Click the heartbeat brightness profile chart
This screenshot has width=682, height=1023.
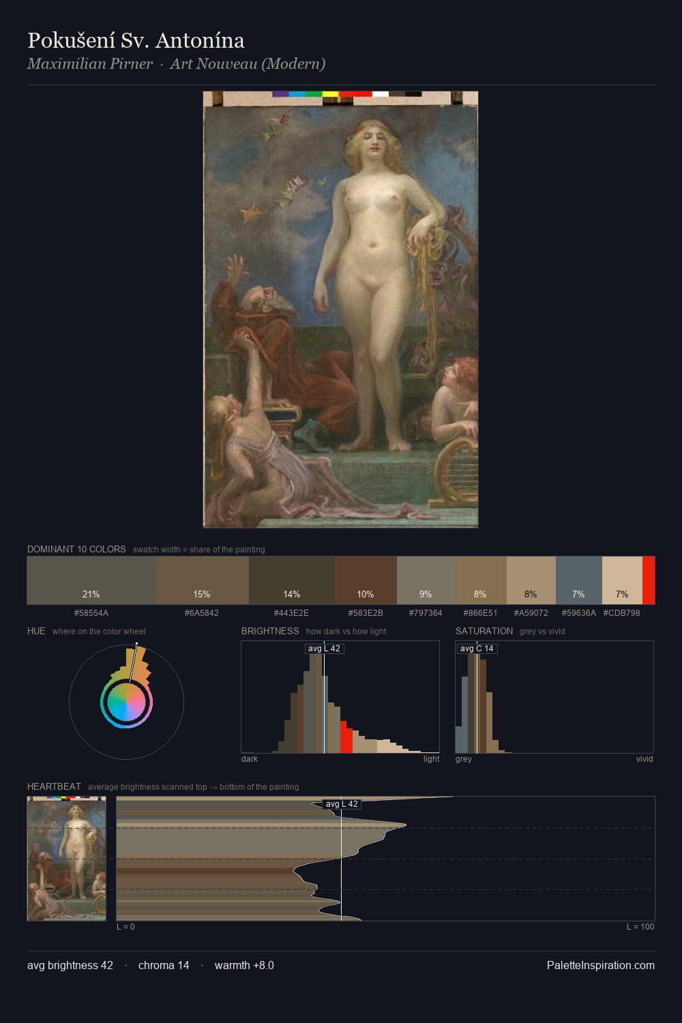click(385, 859)
